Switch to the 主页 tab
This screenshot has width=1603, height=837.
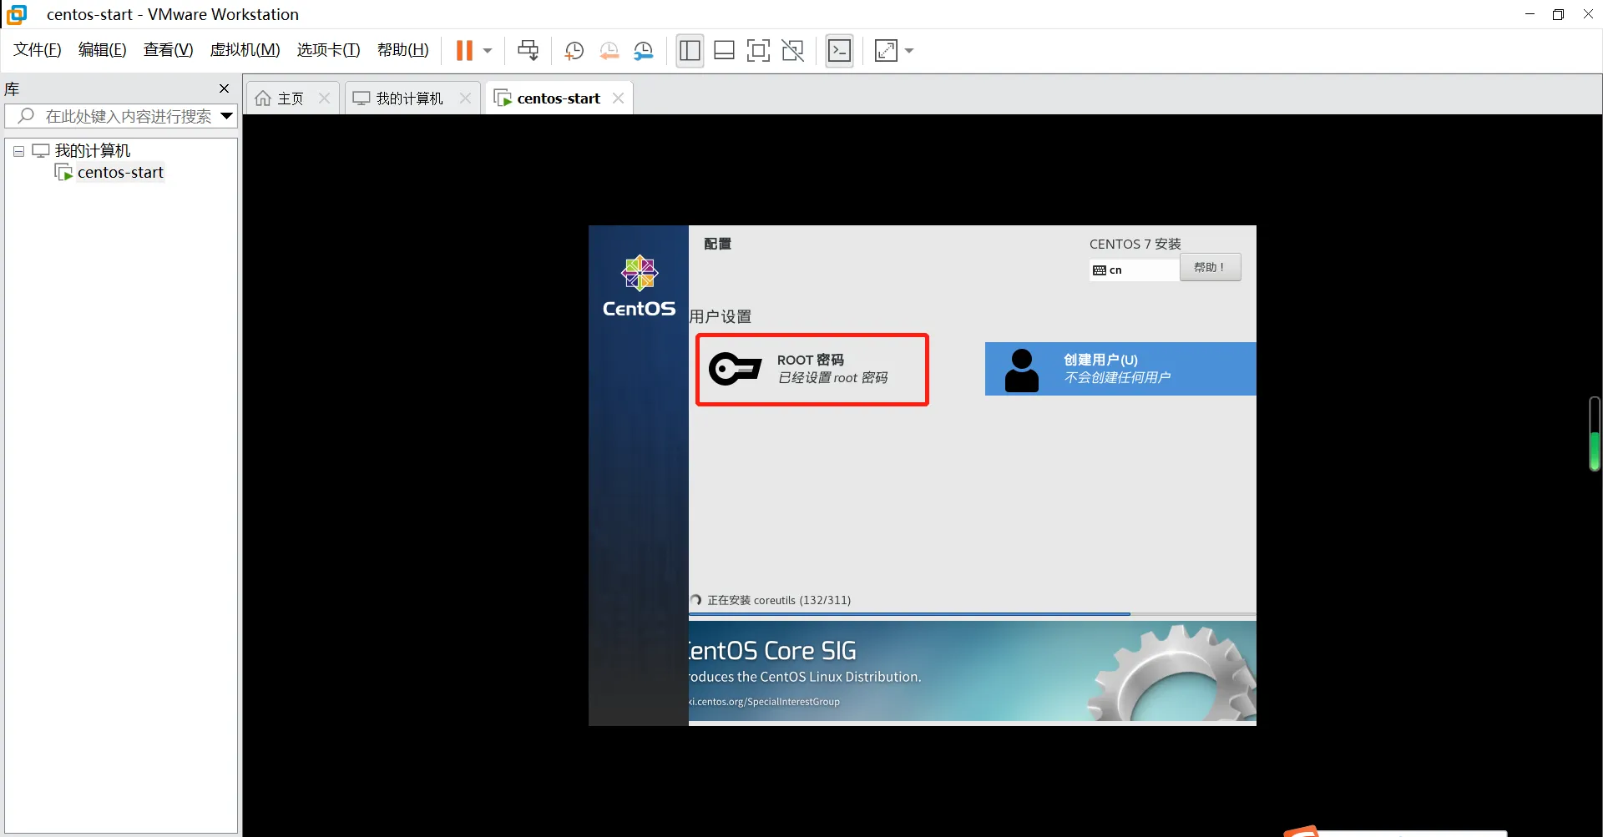click(291, 98)
